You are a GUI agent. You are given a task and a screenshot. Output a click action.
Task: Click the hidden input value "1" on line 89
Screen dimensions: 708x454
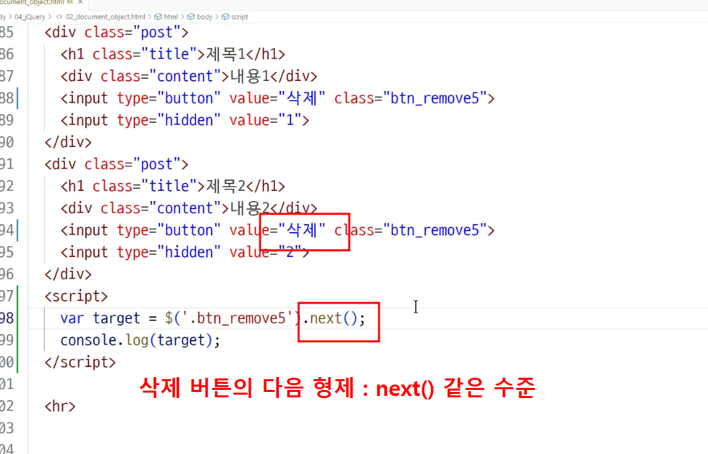[289, 120]
